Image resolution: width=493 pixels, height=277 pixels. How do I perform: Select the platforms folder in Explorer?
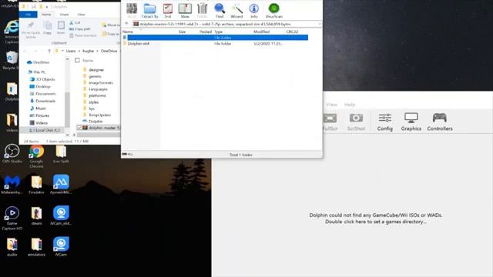[94, 95]
